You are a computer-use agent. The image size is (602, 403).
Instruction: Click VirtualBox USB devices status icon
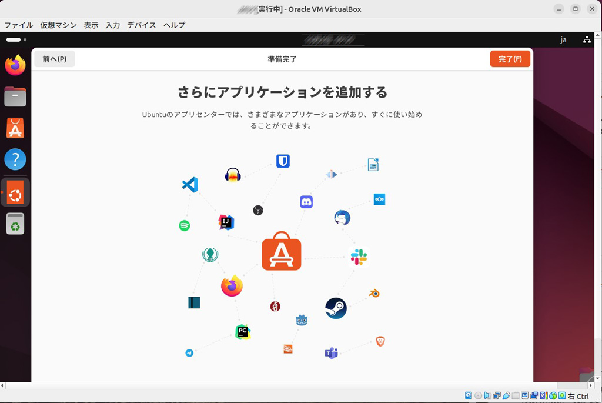click(x=506, y=396)
